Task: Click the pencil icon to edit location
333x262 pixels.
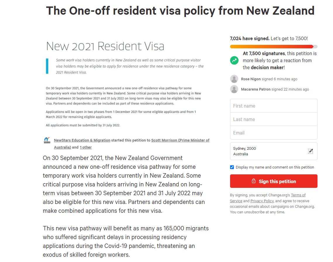Action: click(310, 151)
